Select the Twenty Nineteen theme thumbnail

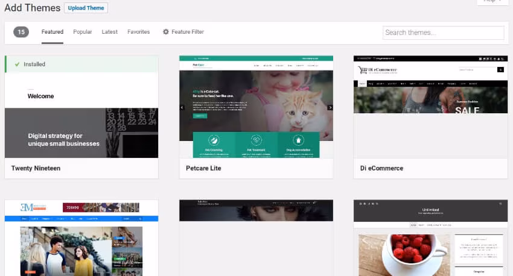[x=81, y=107]
